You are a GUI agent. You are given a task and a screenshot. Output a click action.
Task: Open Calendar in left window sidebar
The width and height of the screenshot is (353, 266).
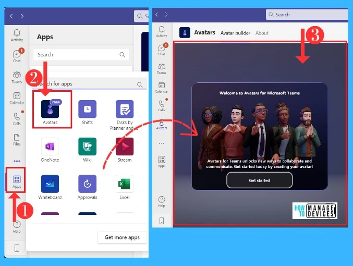pos(17,98)
